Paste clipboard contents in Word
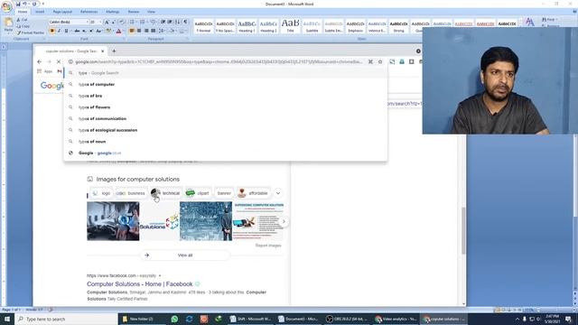The height and width of the screenshot is (325, 578). (8, 24)
